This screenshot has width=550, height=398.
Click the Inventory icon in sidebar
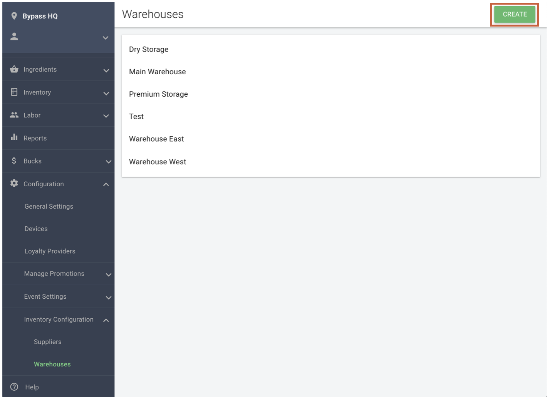14,92
